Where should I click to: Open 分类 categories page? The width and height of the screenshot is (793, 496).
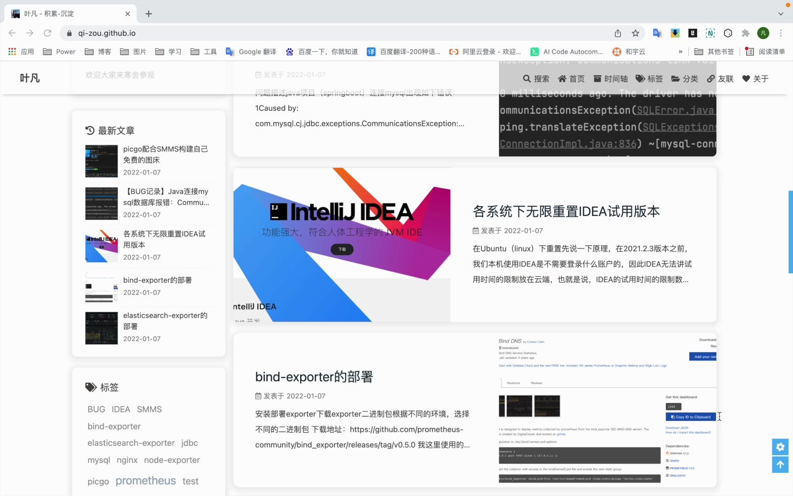pos(685,79)
